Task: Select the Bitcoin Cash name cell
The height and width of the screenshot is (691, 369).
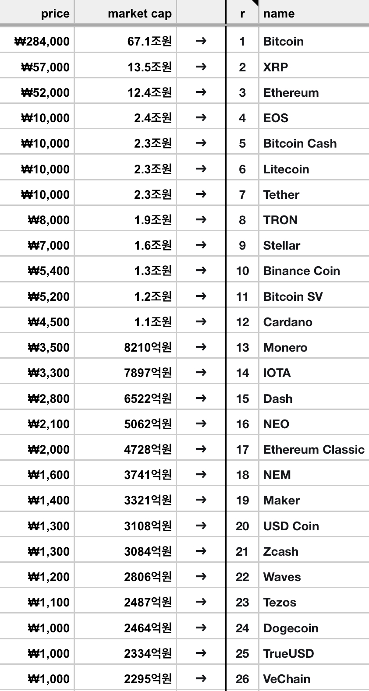Action: click(314, 143)
